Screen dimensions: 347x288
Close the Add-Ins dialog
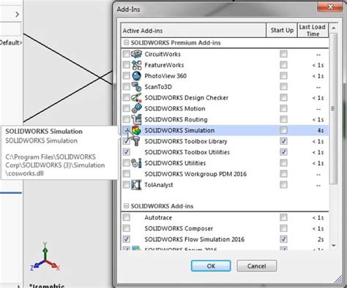(x=330, y=7)
